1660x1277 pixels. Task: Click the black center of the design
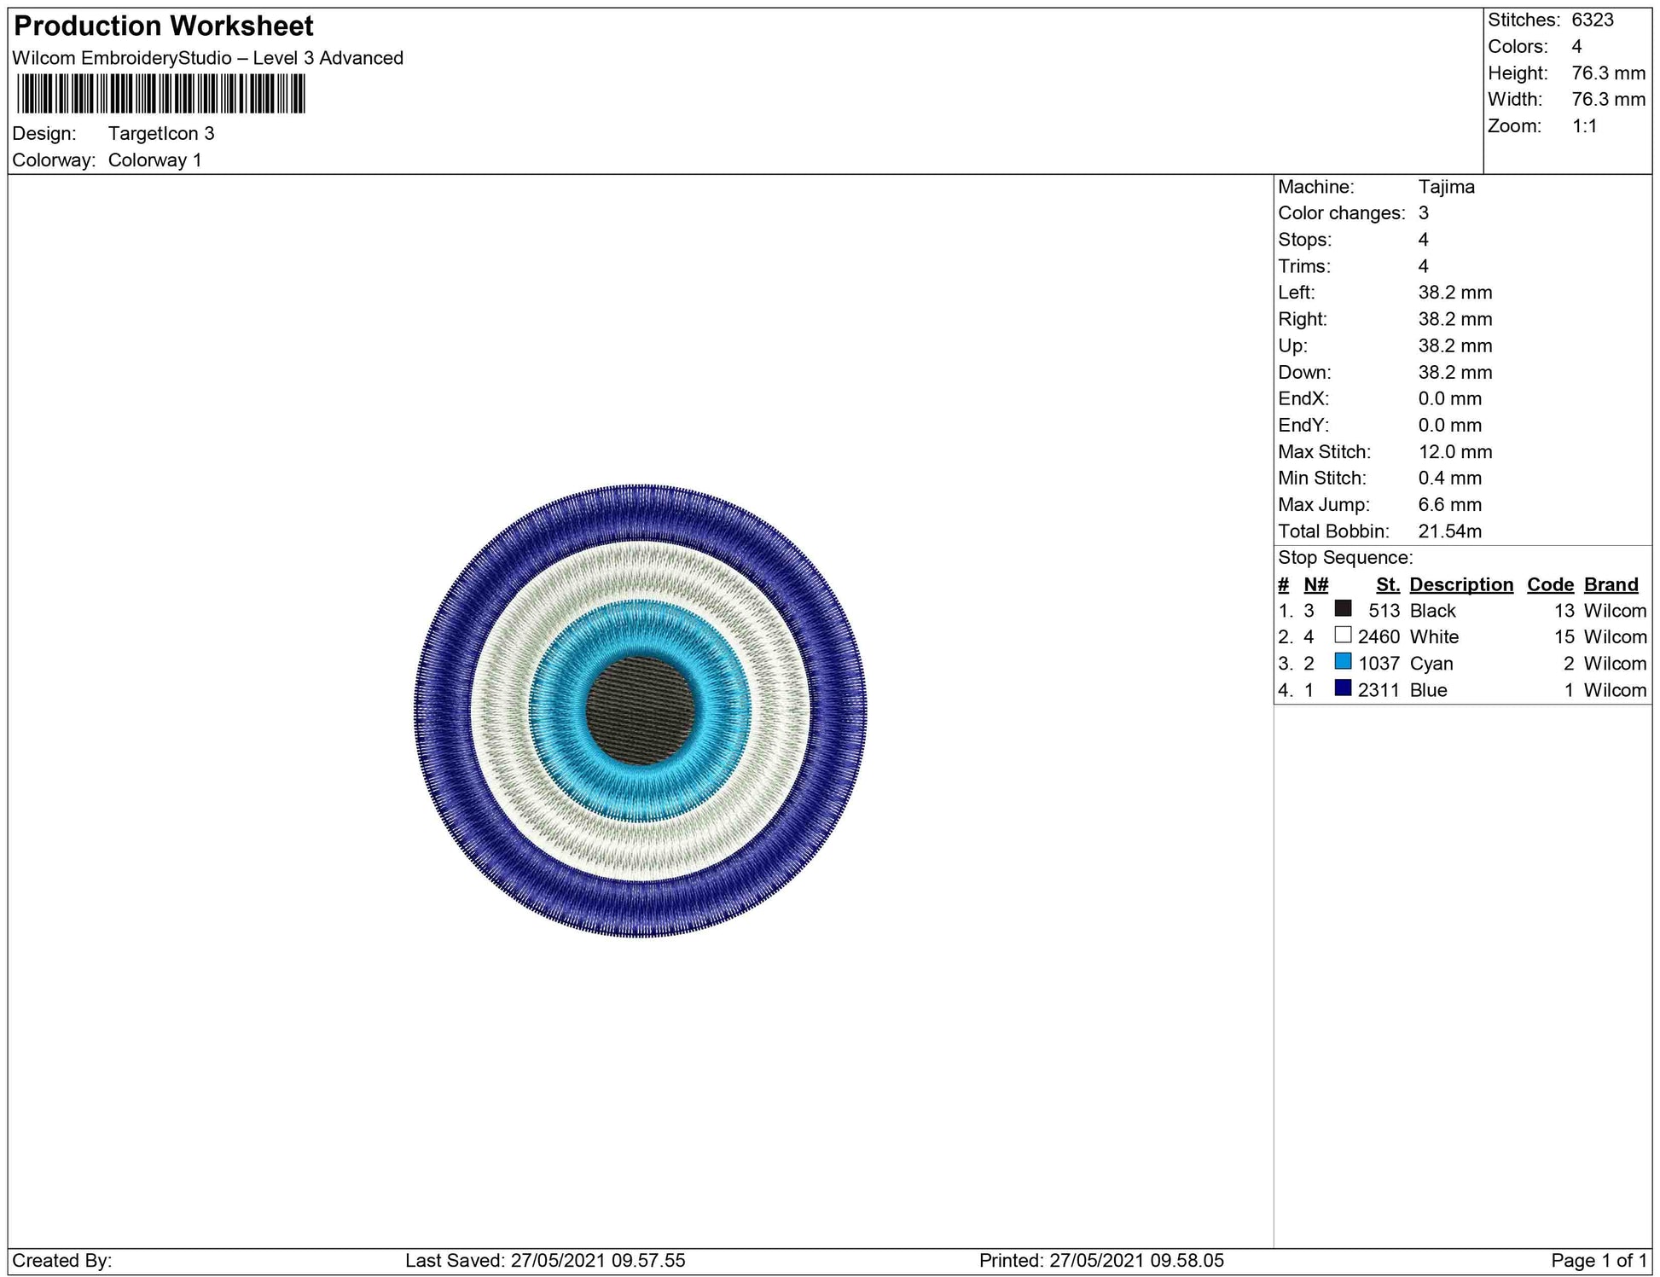coord(640,711)
